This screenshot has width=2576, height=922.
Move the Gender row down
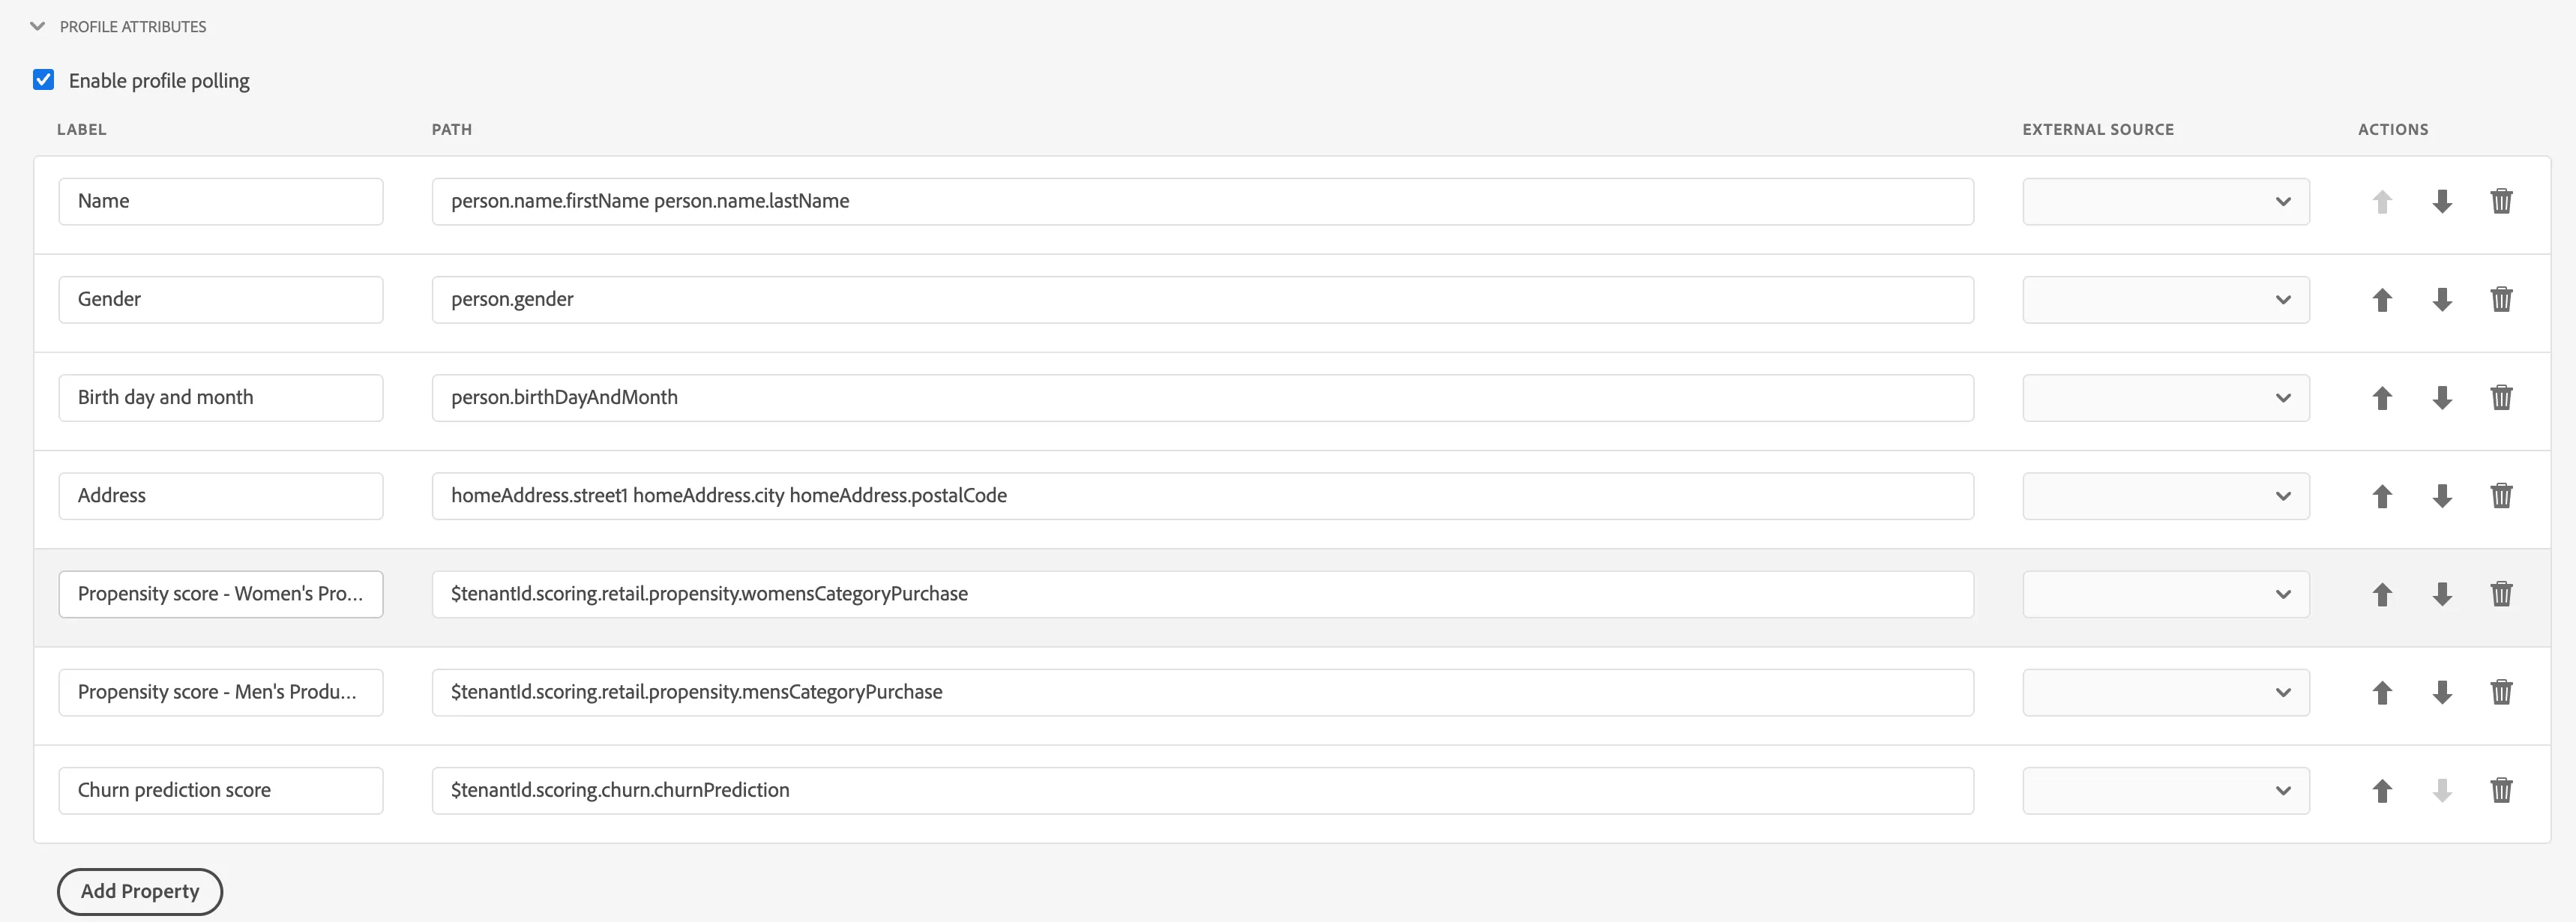(2442, 300)
